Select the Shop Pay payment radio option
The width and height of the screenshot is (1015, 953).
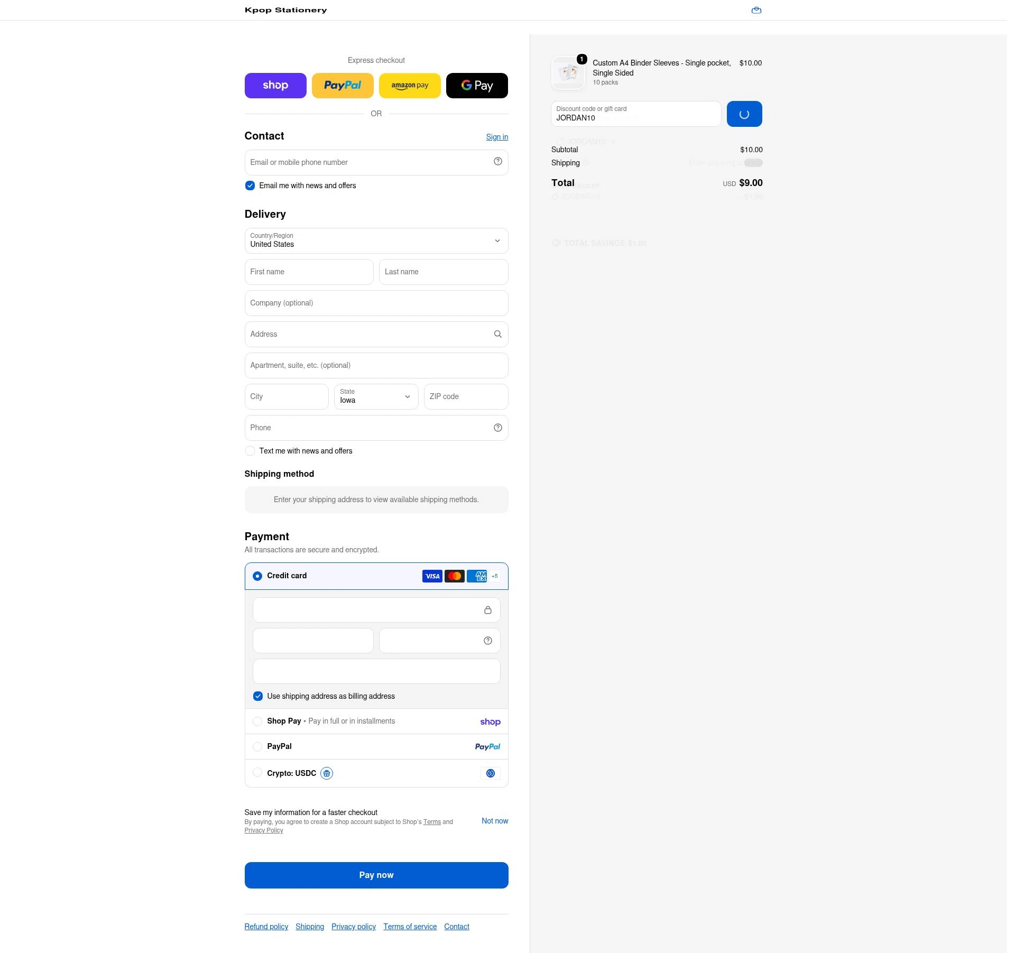pyautogui.click(x=257, y=721)
